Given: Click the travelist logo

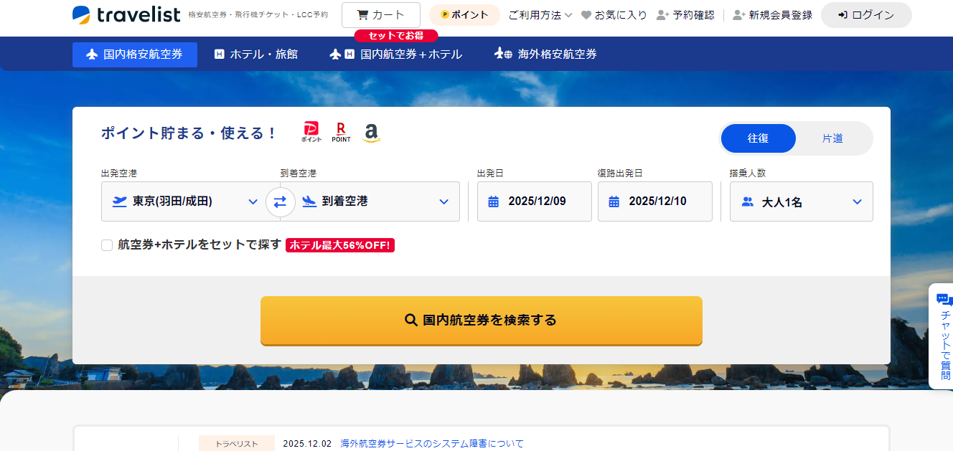Looking at the screenshot, I should point(126,14).
